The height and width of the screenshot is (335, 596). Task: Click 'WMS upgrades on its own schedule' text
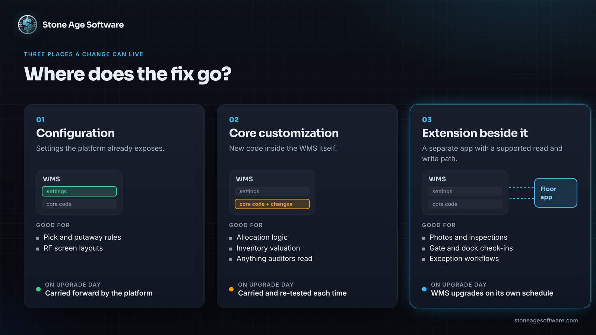tap(492, 293)
